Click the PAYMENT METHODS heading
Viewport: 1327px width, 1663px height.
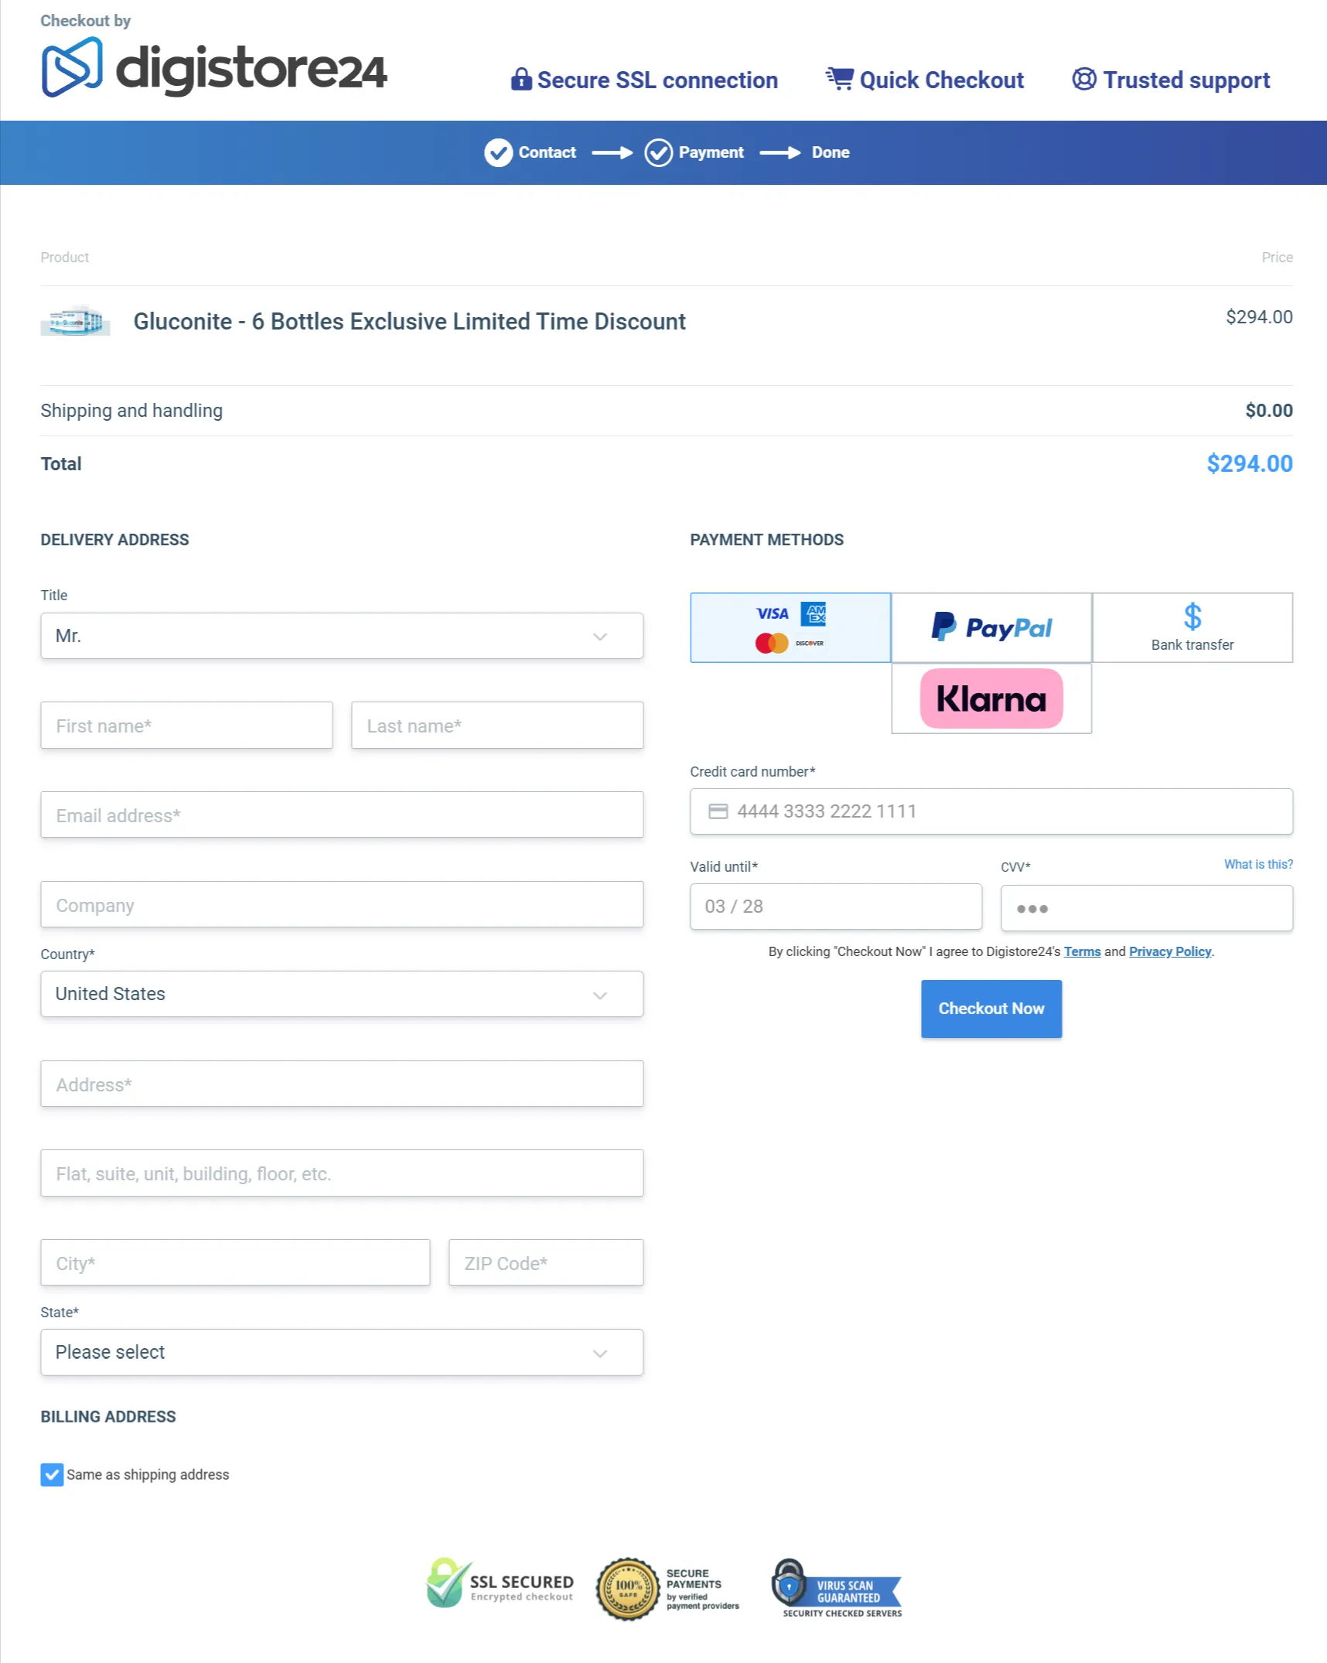click(766, 540)
